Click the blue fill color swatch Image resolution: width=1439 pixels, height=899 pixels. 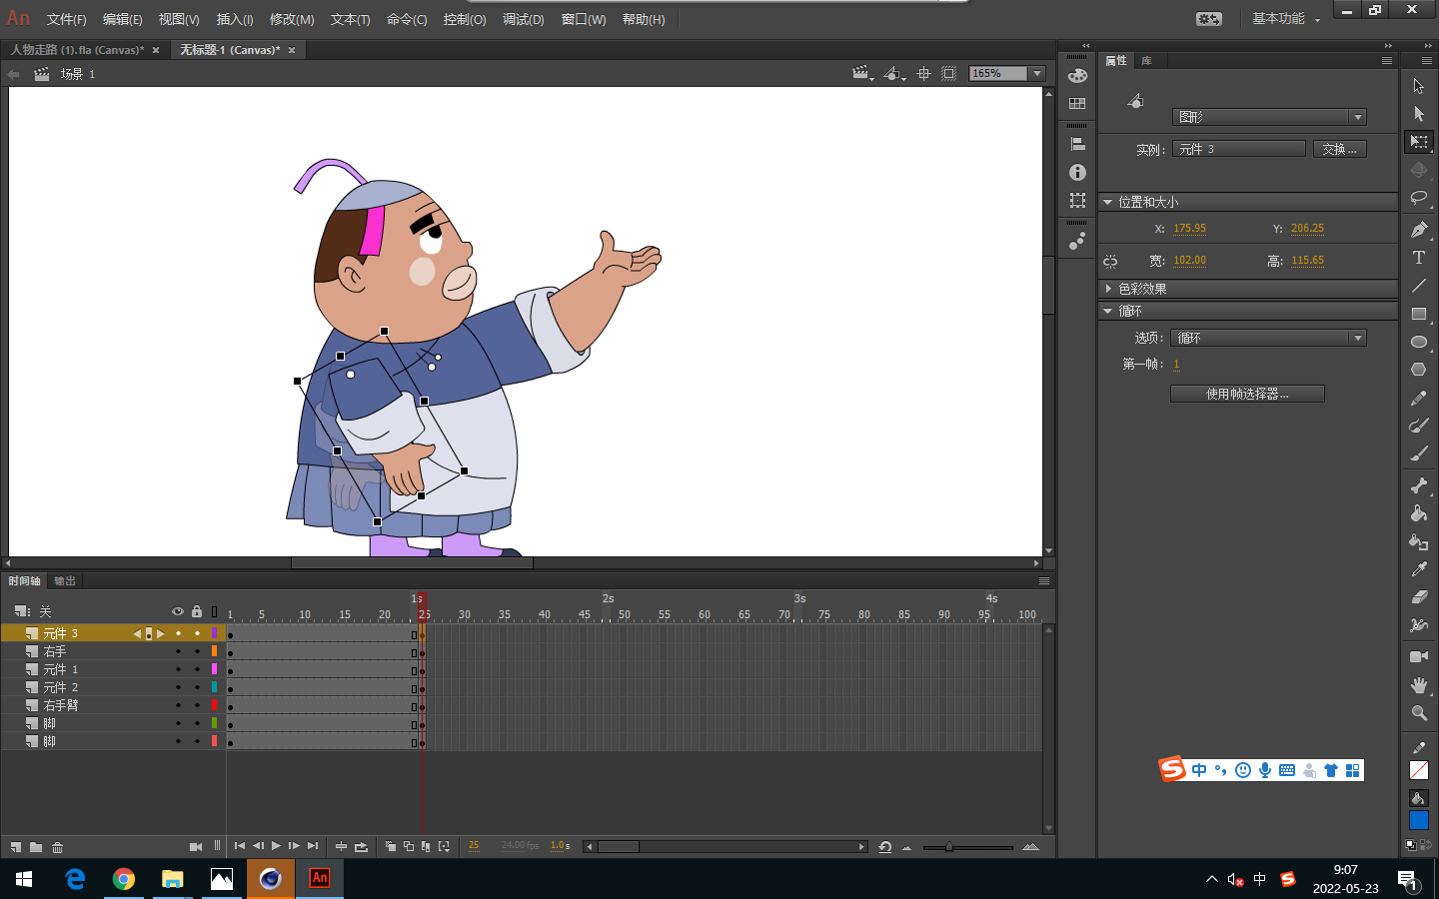pyautogui.click(x=1418, y=820)
